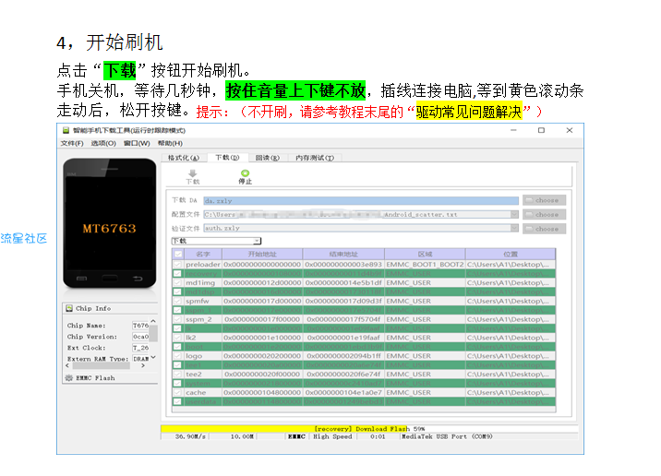Click choose button for 验证文件
This screenshot has height=476, width=661.
click(x=545, y=229)
